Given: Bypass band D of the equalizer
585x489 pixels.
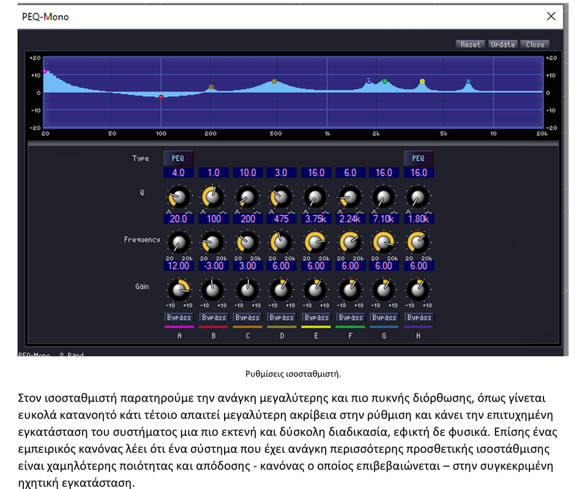Looking at the screenshot, I should click(282, 317).
